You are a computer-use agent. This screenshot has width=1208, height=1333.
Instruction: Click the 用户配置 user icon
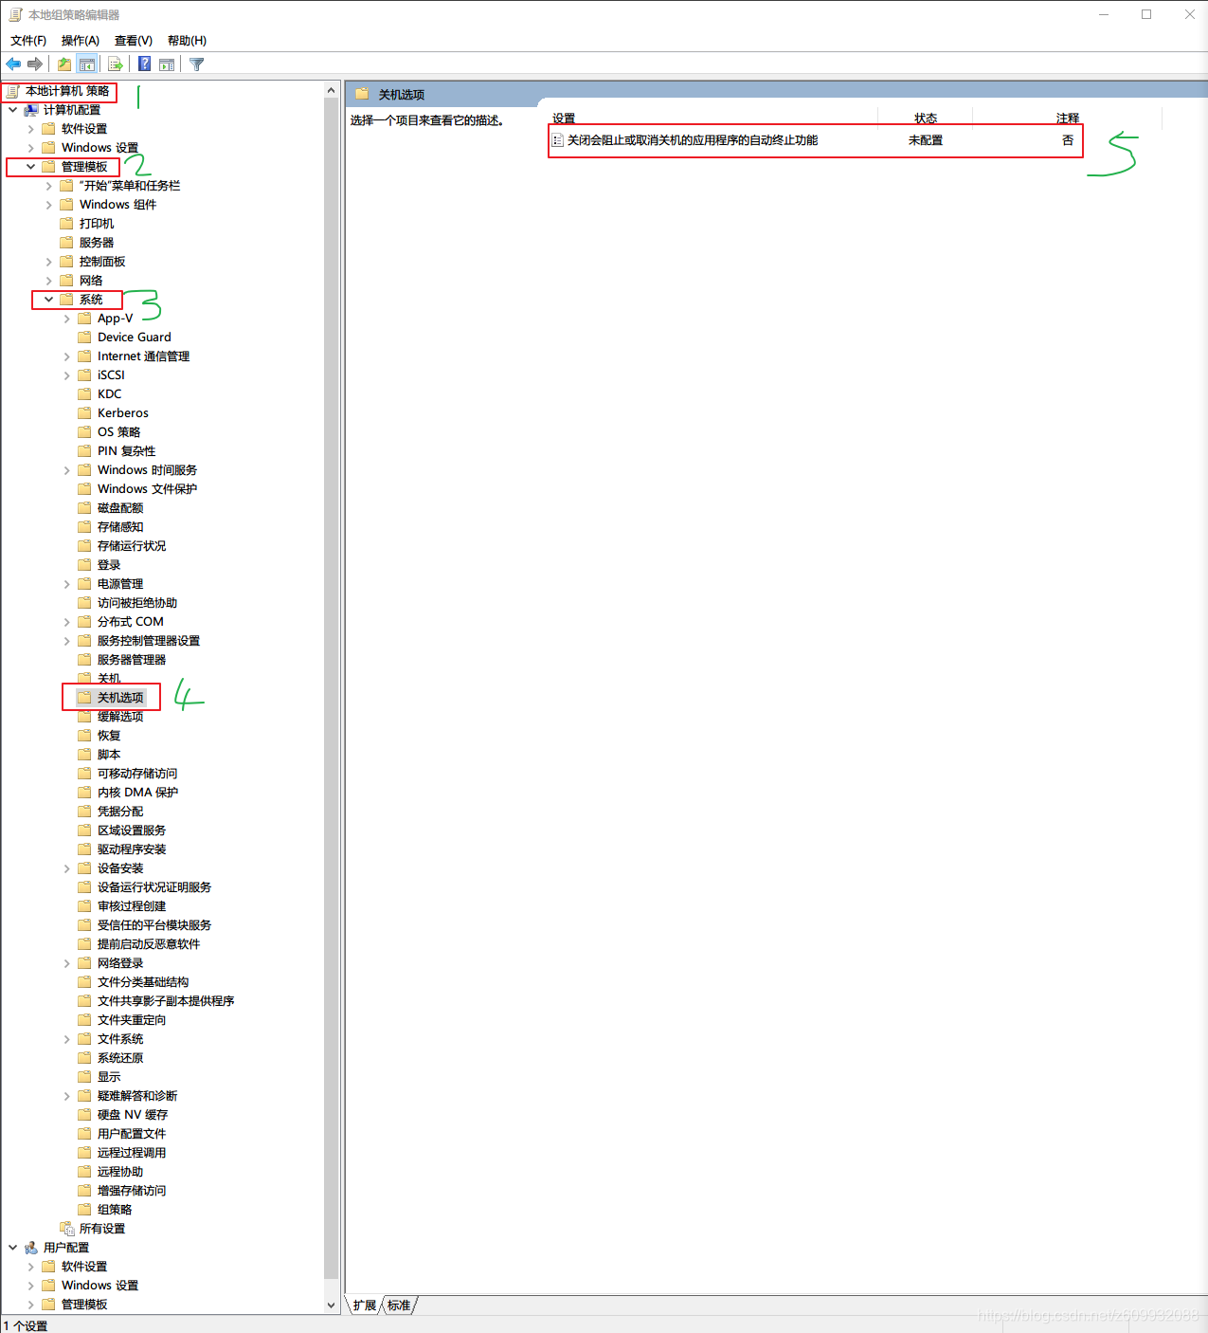pyautogui.click(x=31, y=1248)
